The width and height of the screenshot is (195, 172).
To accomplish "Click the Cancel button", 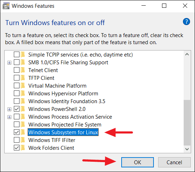I will pyautogui.click(x=174, y=162).
